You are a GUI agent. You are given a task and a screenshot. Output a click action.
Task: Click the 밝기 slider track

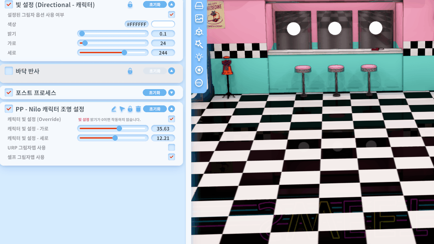[113, 34]
